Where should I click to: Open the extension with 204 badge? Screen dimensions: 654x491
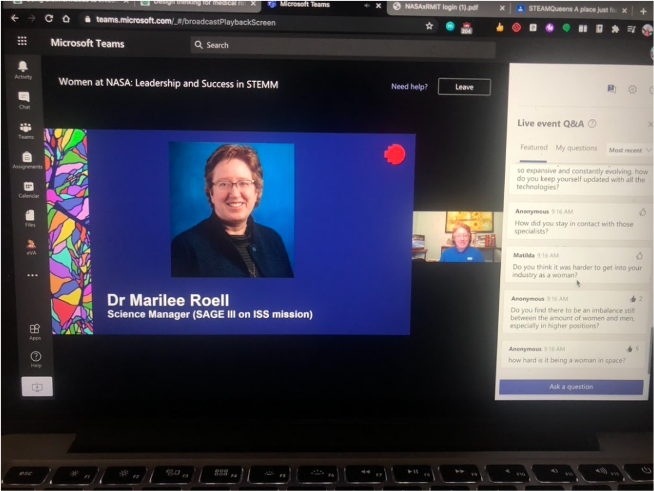click(x=467, y=27)
